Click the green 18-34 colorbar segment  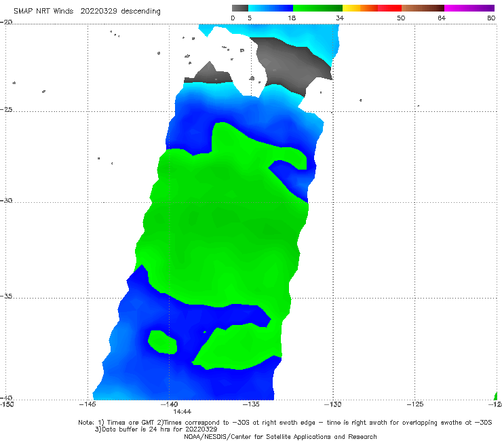[x=318, y=8]
